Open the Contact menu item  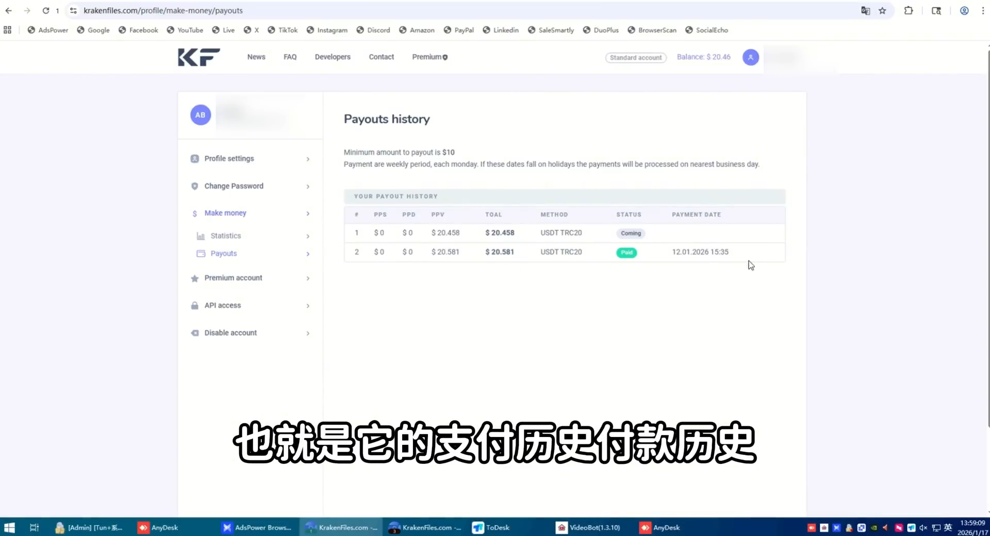pyautogui.click(x=381, y=57)
